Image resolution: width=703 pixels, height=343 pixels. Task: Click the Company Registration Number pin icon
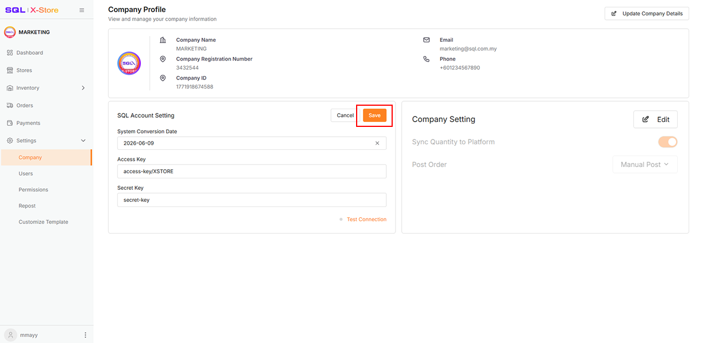(x=163, y=59)
